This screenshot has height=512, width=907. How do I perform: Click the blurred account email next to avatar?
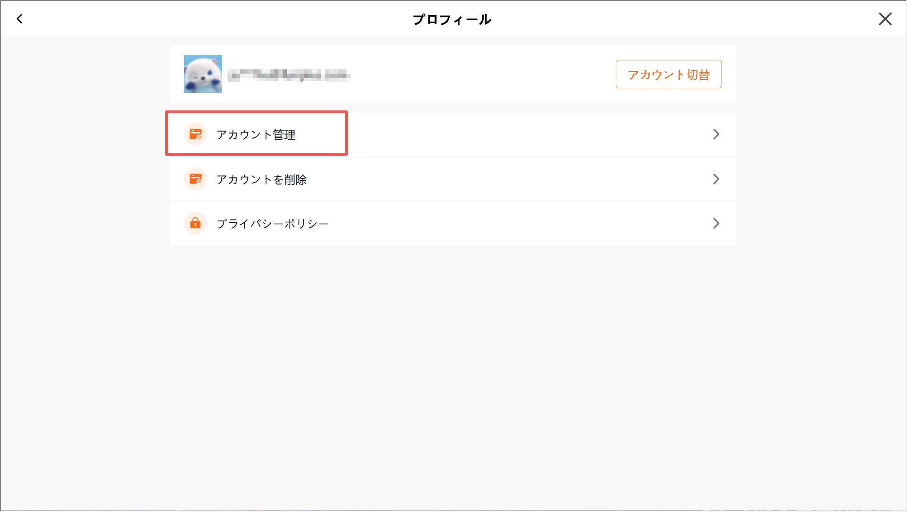pos(289,75)
